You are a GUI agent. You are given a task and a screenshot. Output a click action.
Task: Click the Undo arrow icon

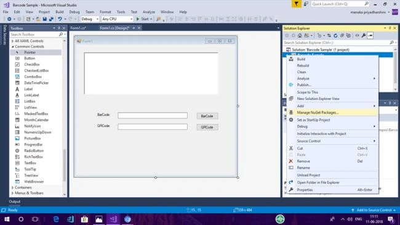pos(60,19)
